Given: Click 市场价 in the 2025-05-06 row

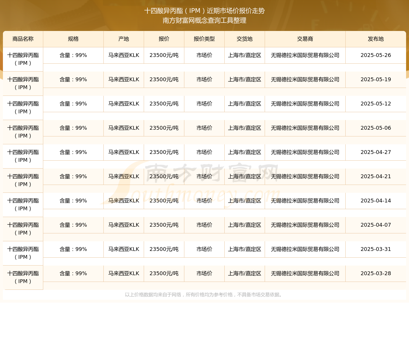Looking at the screenshot, I should [x=204, y=128].
